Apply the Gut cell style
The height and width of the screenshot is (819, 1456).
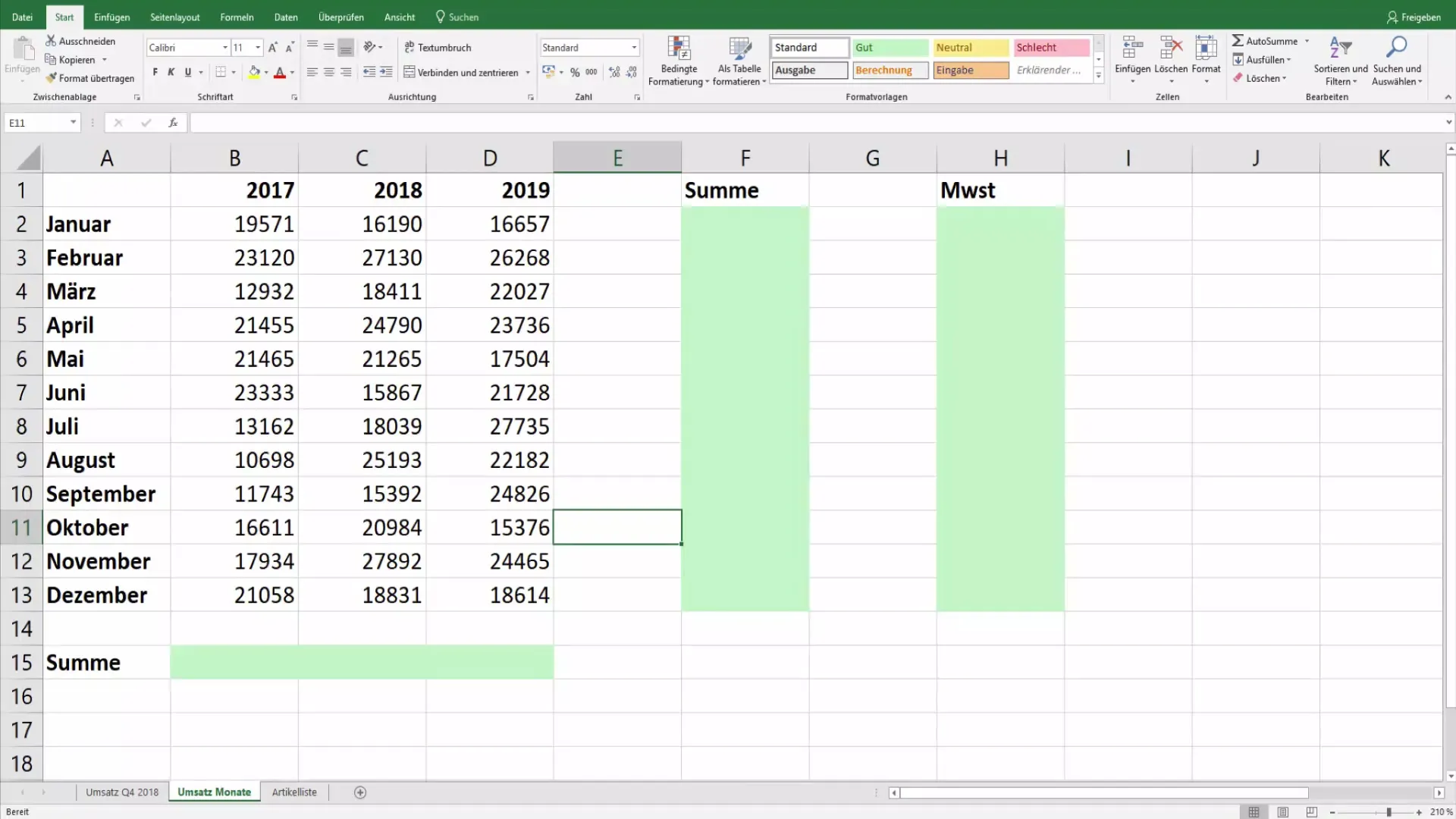[890, 47]
